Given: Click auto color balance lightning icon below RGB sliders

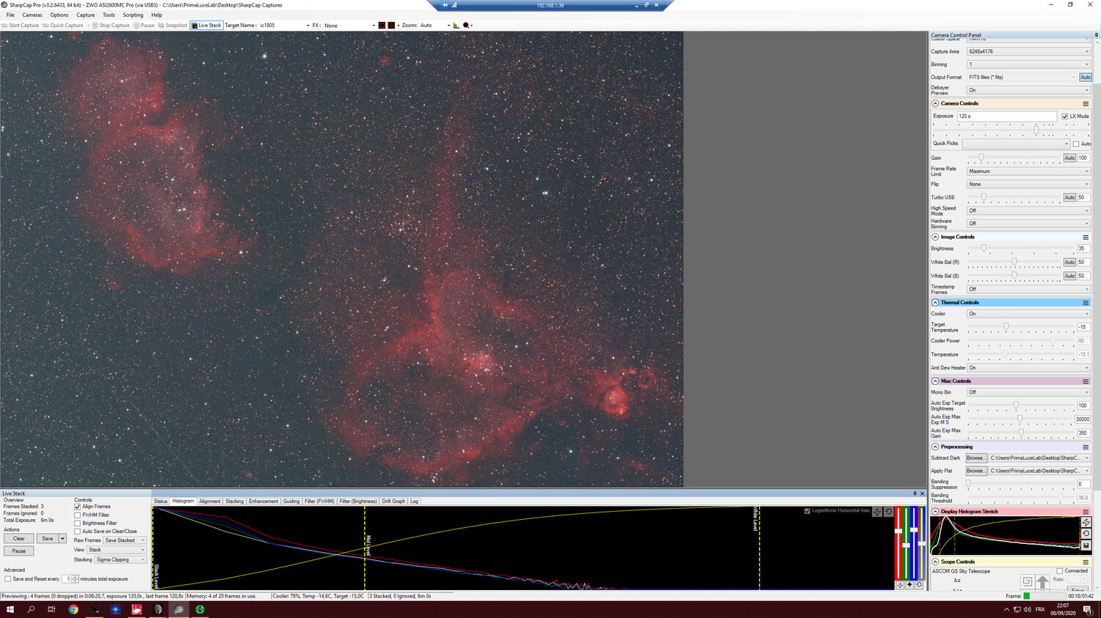Looking at the screenshot, I should click(900, 585).
